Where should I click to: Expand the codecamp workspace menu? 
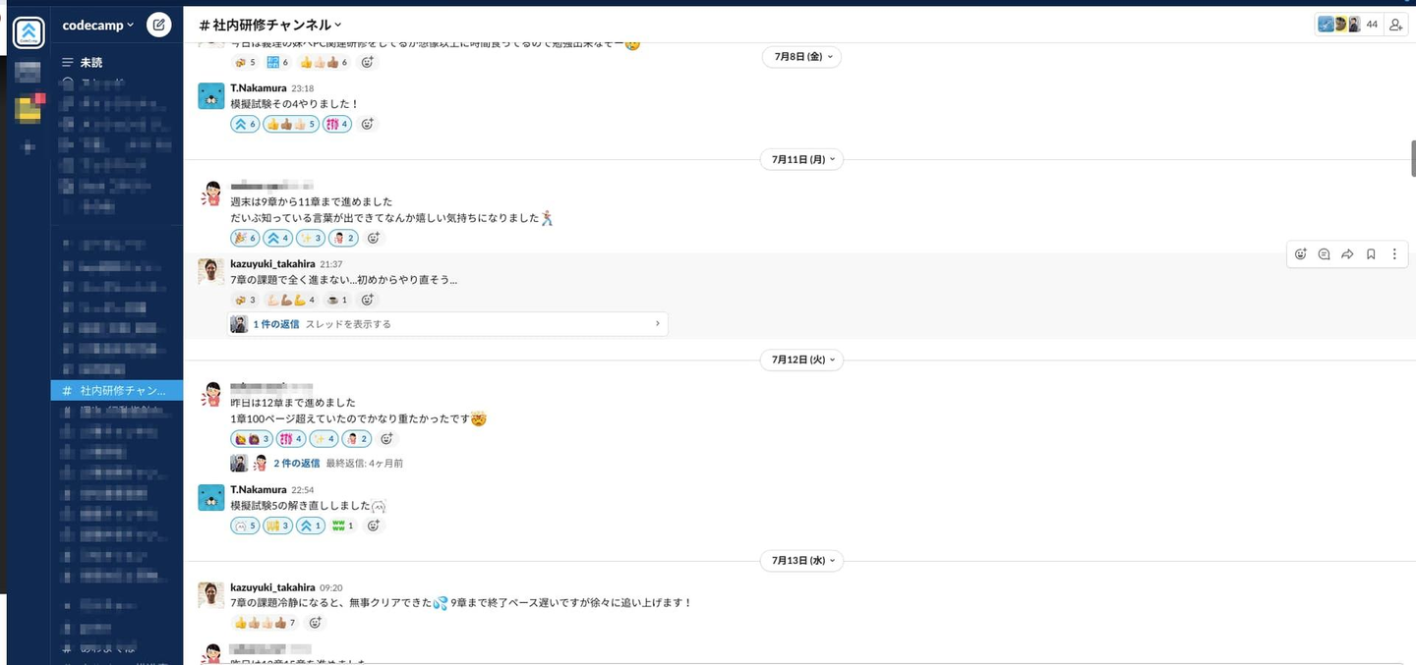tap(98, 26)
